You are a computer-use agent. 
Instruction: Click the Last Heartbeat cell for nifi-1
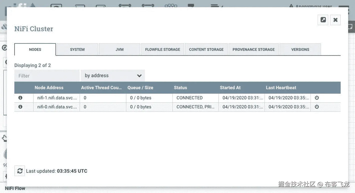coord(288,98)
